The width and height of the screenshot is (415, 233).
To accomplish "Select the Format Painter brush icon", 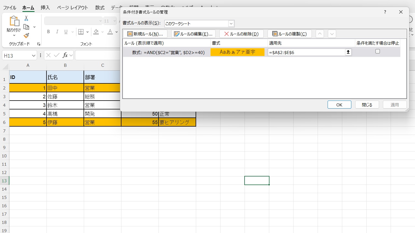I will pos(26,36).
